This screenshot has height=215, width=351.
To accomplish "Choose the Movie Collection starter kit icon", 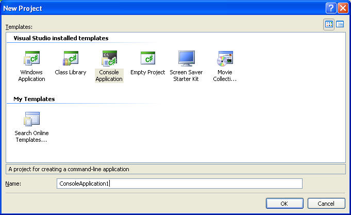I will [225, 59].
